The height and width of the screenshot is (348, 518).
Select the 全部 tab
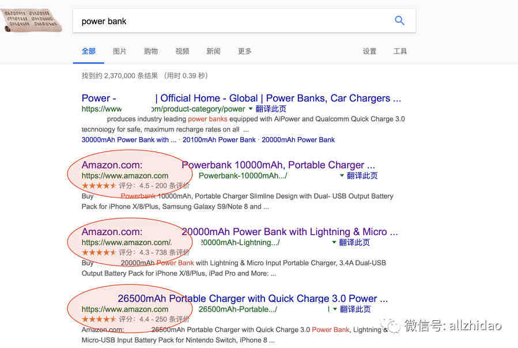89,51
